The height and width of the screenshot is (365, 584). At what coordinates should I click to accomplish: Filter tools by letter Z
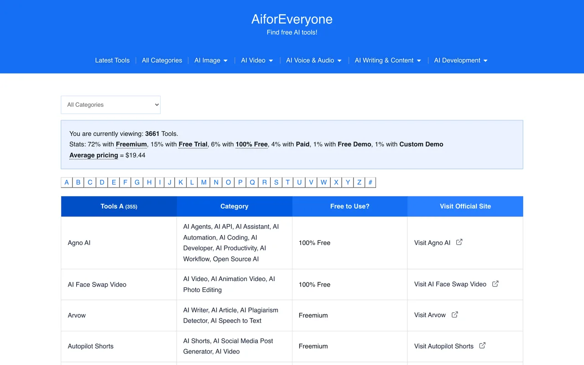[359, 182]
